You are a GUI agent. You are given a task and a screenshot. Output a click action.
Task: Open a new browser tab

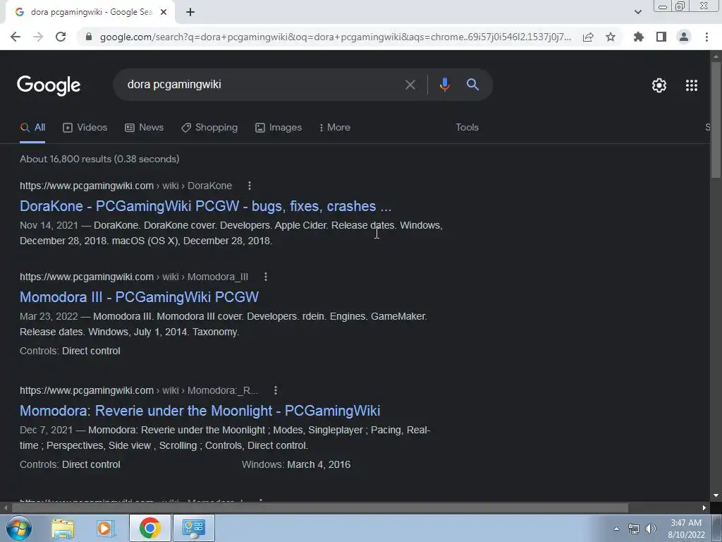[x=190, y=12]
